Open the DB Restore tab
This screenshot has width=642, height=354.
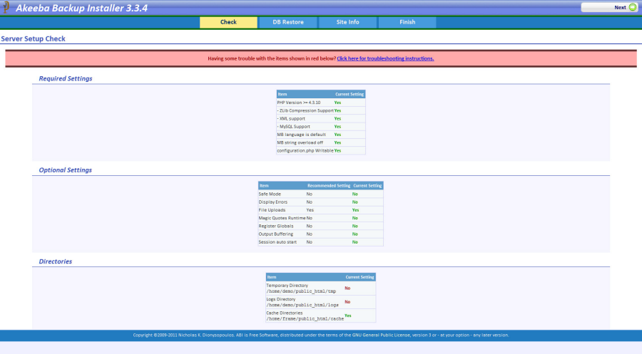point(288,22)
